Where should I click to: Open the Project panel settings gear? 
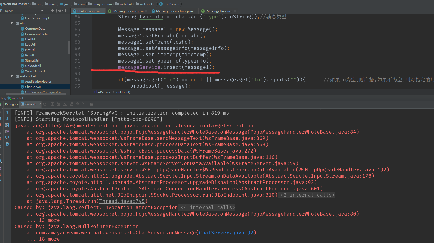click(x=60, y=11)
